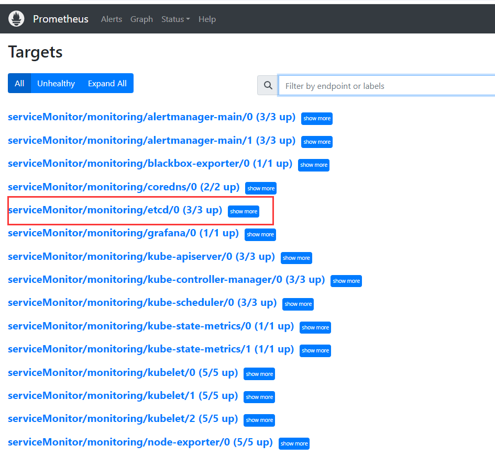Viewport: 495px width, 457px height.
Task: Click the magnifier search icon
Action: (268, 85)
